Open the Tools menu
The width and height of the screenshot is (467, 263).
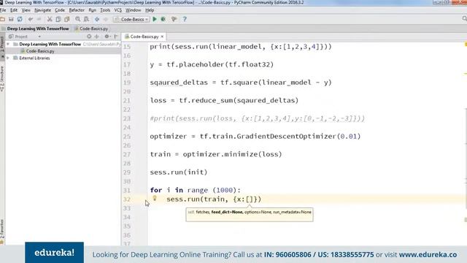point(105,10)
